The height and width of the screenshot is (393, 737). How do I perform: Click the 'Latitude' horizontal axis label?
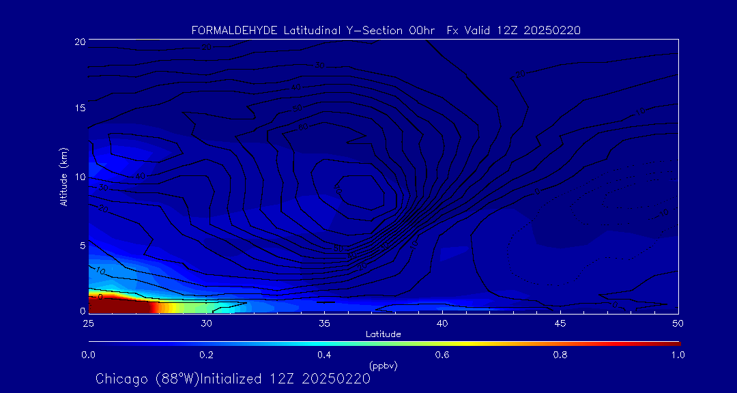384,334
